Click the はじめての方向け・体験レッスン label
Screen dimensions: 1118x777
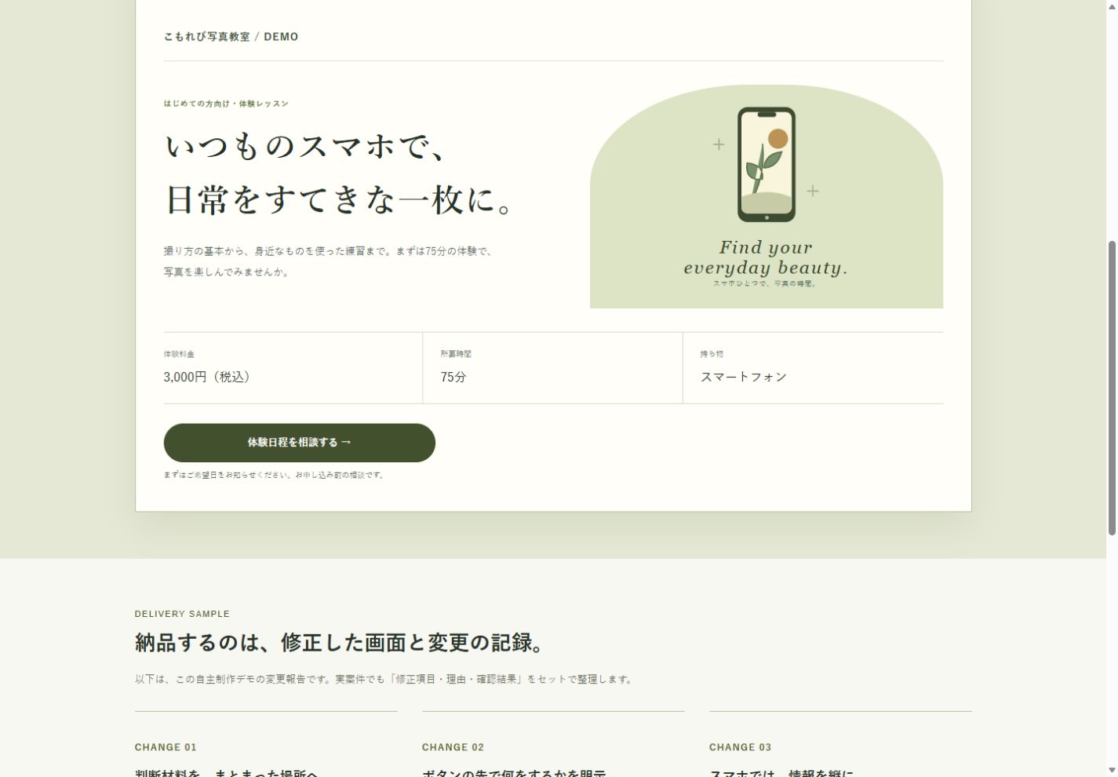click(x=226, y=104)
